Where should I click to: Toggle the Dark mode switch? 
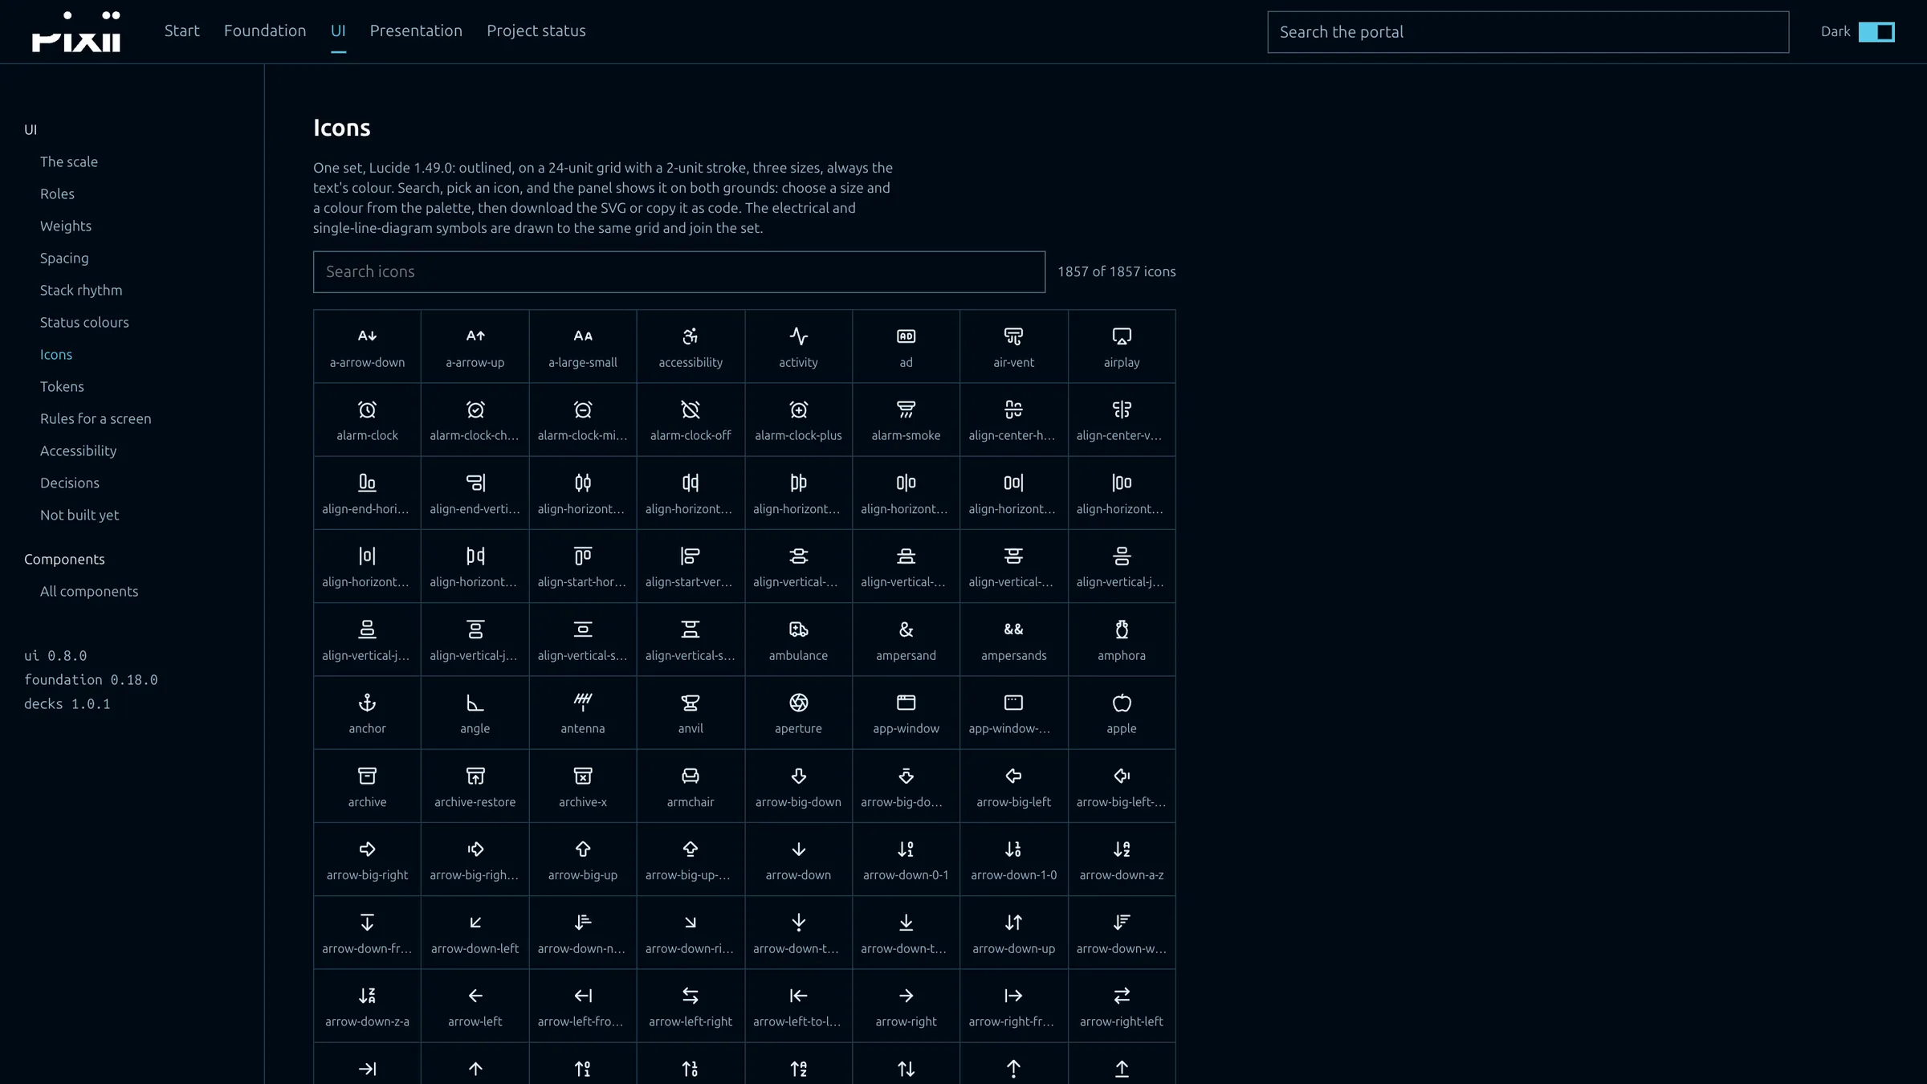coord(1876,32)
